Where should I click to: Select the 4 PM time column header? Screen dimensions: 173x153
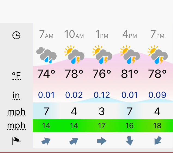pos(130,34)
